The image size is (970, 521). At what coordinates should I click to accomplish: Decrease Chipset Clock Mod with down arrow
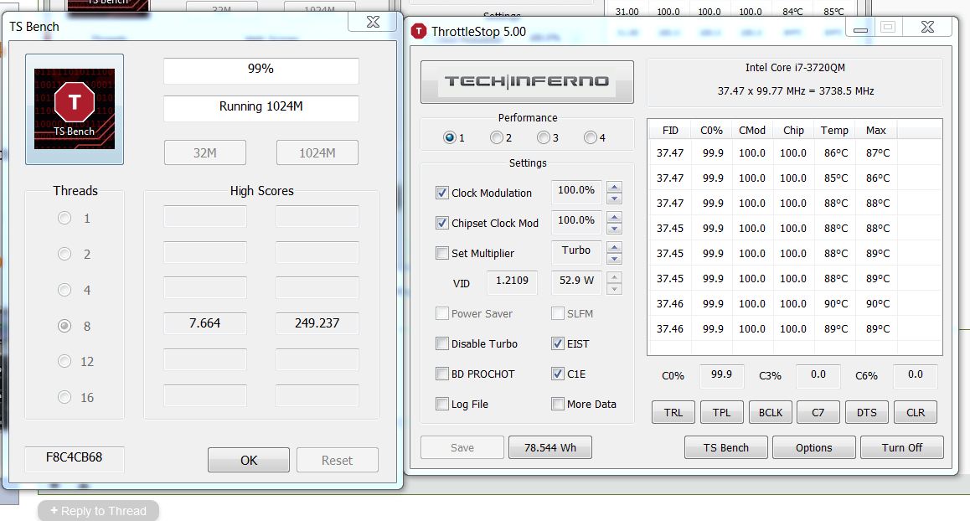(x=614, y=229)
